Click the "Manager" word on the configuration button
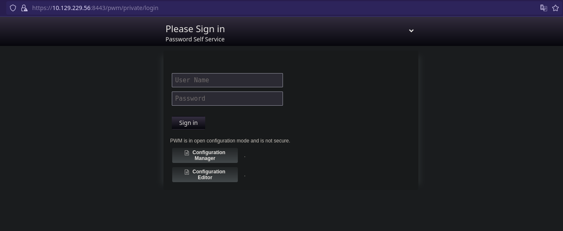This screenshot has height=231, width=563. (x=205, y=158)
